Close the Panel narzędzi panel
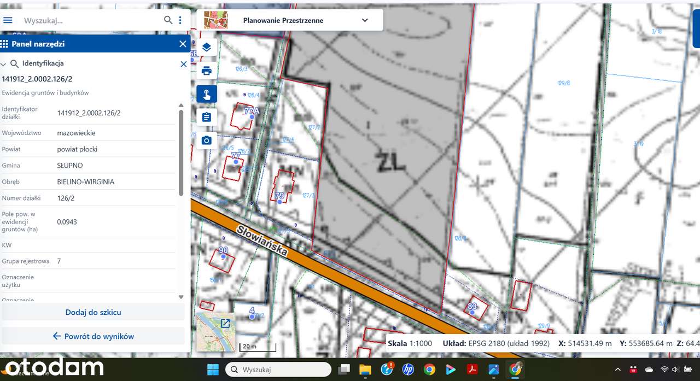This screenshot has width=700, height=381. pyautogui.click(x=183, y=44)
